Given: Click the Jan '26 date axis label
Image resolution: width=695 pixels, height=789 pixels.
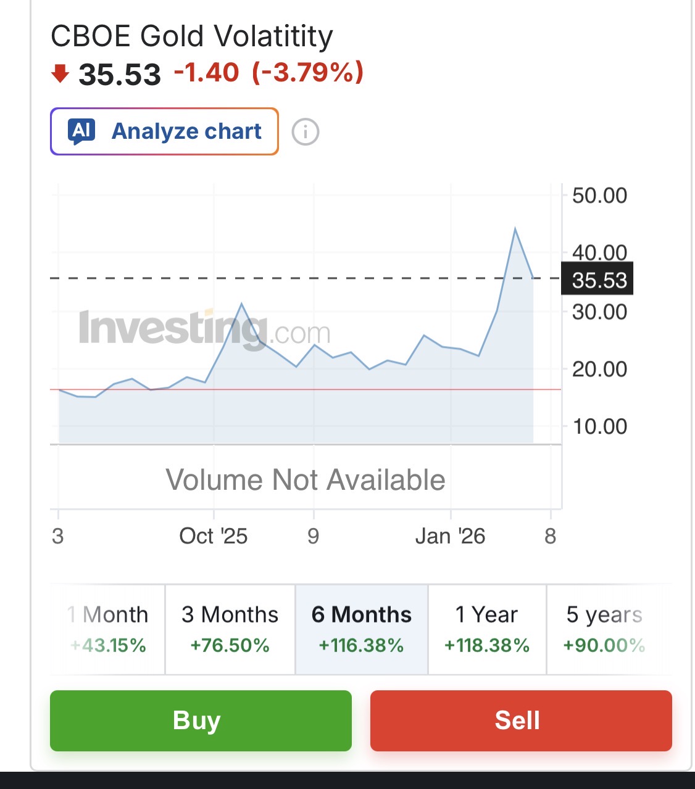Looking at the screenshot, I should tap(450, 536).
